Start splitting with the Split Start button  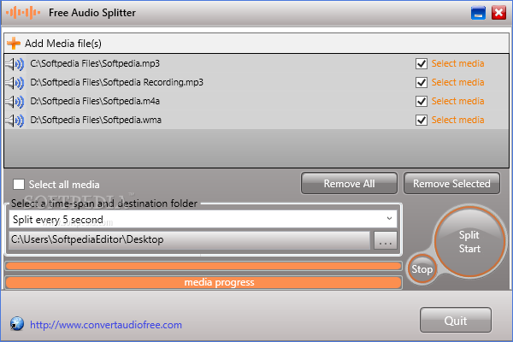pos(469,241)
